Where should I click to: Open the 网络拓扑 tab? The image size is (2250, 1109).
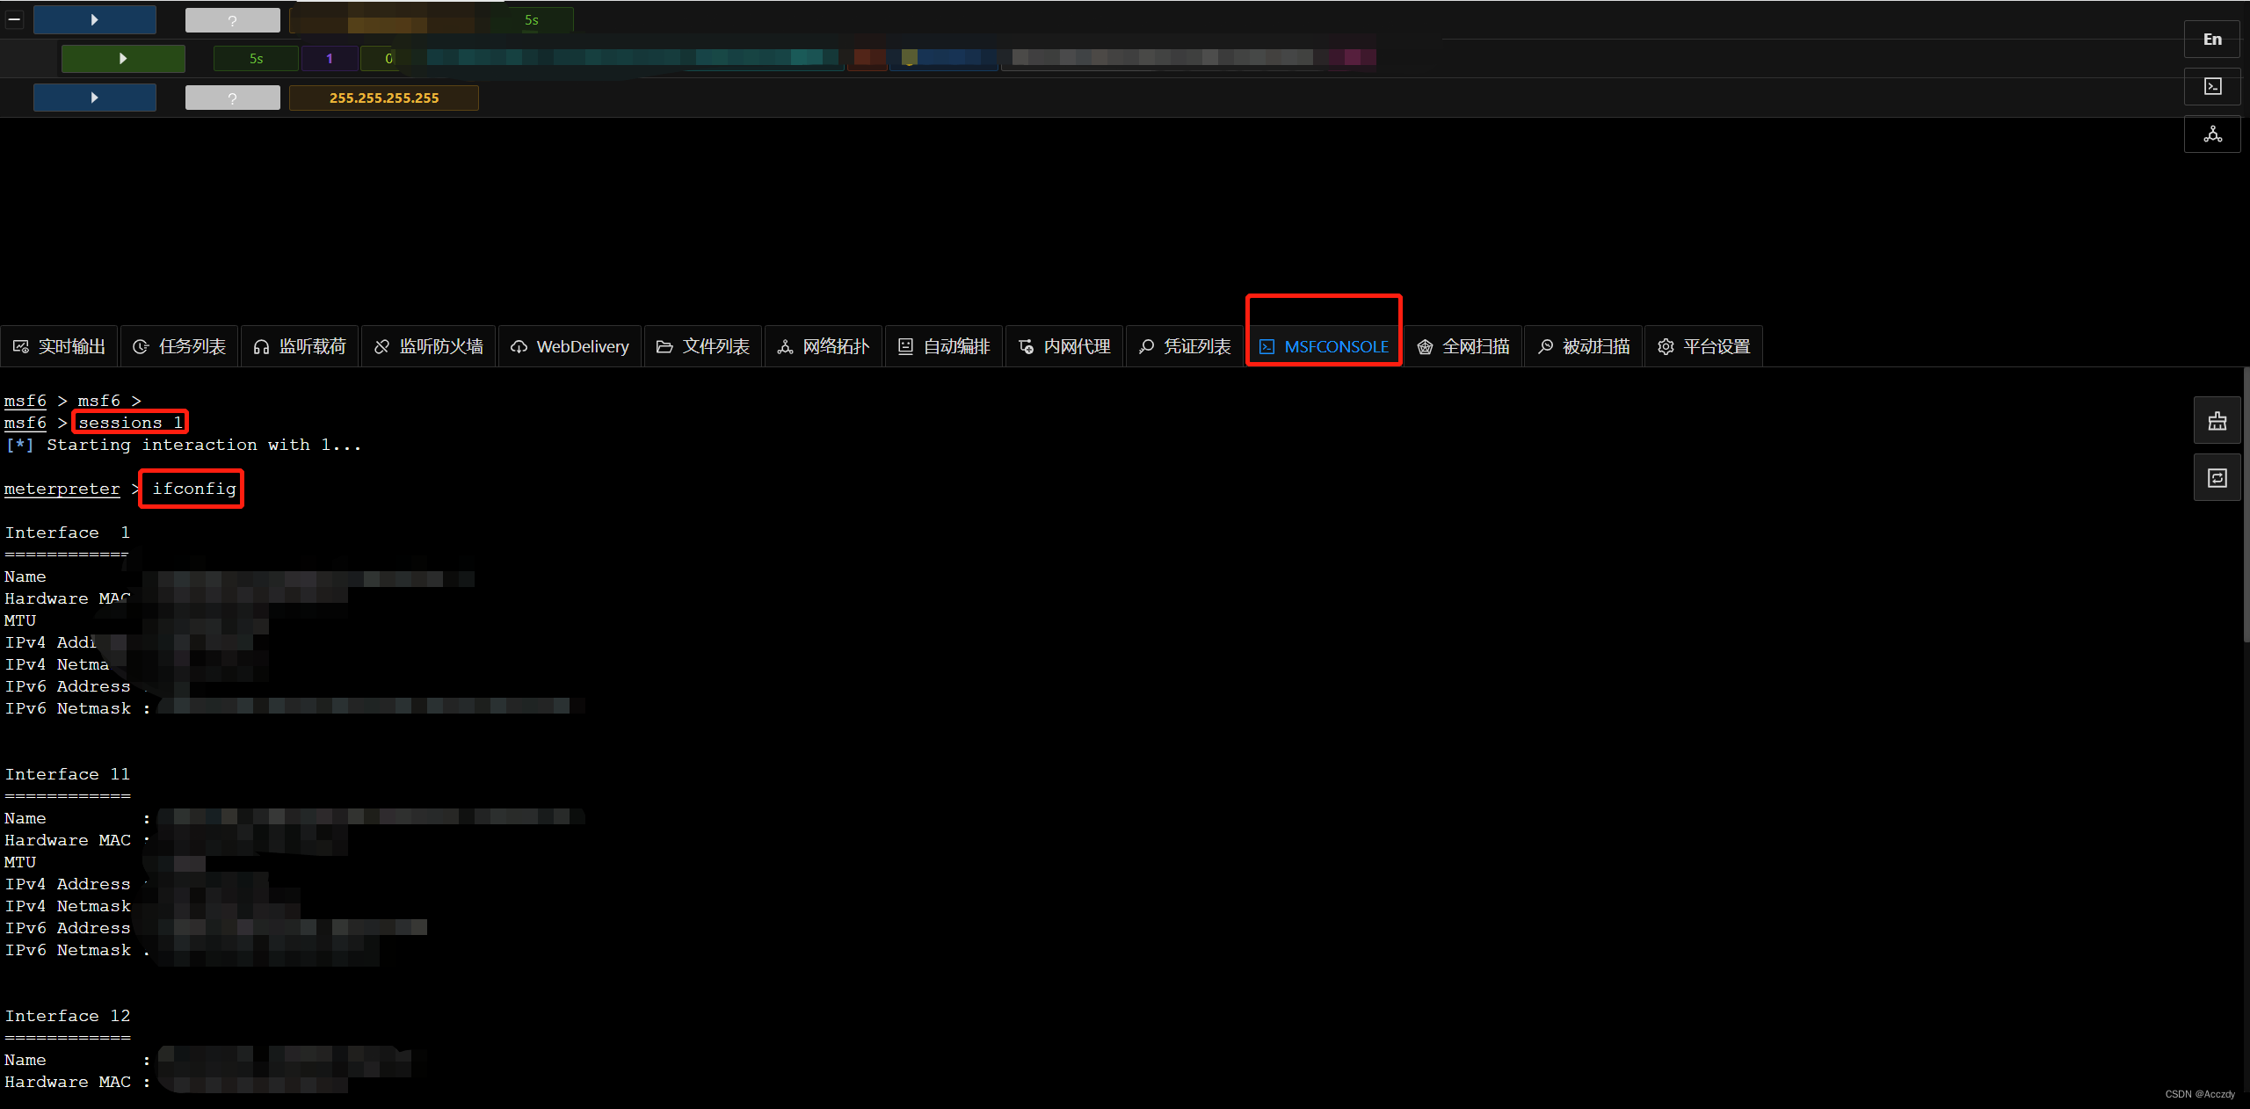click(824, 346)
